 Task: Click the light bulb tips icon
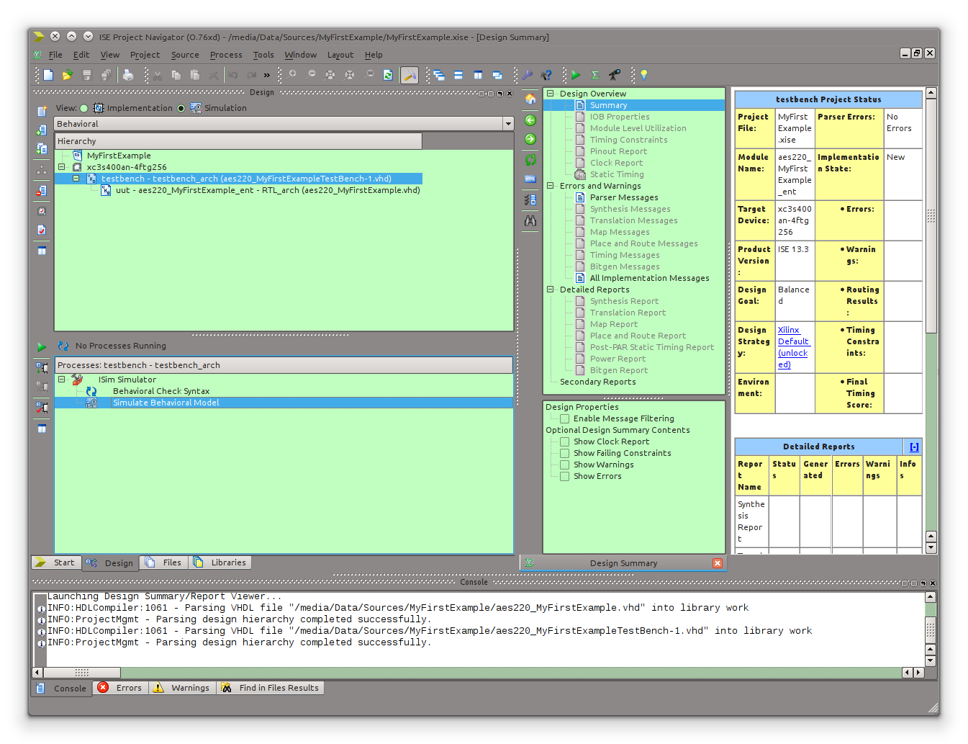pyautogui.click(x=644, y=75)
